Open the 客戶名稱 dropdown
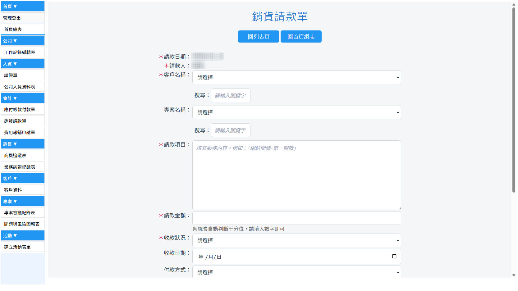 click(297, 77)
